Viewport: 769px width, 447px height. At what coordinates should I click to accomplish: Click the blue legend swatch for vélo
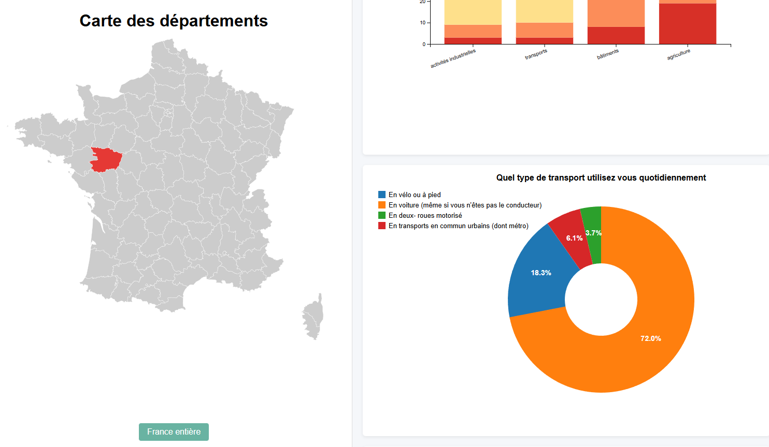pyautogui.click(x=382, y=195)
